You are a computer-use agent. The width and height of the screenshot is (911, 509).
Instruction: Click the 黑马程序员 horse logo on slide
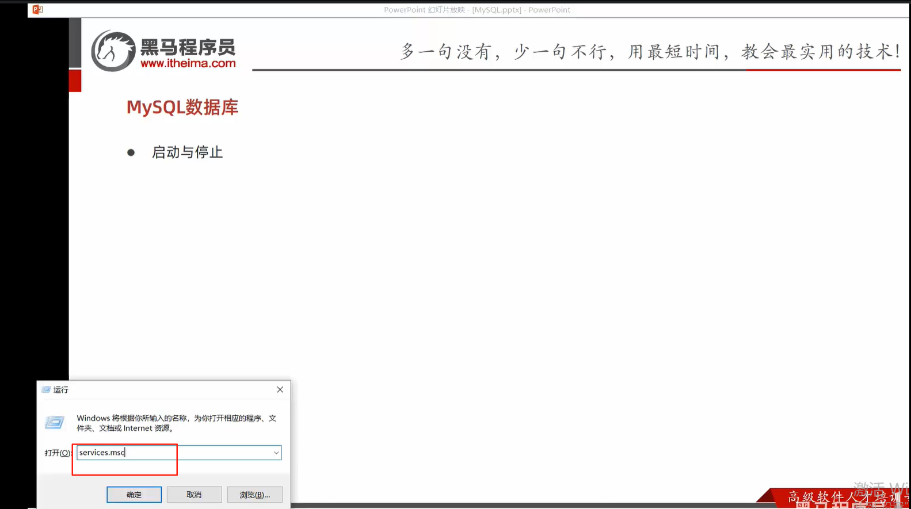coord(113,51)
